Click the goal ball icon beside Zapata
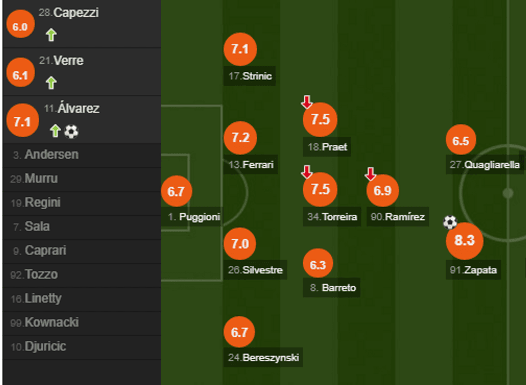This screenshot has height=385, width=526. point(450,222)
